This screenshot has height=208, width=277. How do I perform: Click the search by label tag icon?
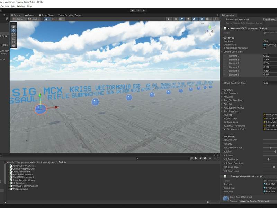point(200,158)
